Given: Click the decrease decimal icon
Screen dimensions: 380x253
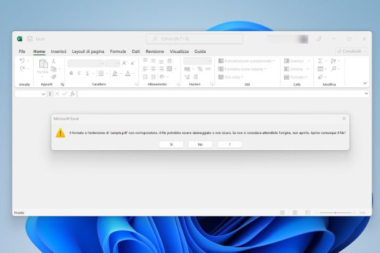Looking at the screenshot, I should coord(196,77).
